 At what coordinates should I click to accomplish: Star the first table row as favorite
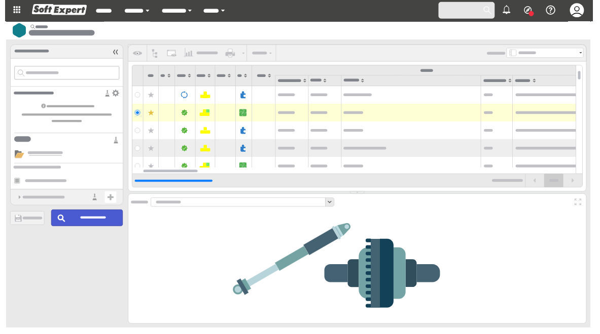[151, 94]
